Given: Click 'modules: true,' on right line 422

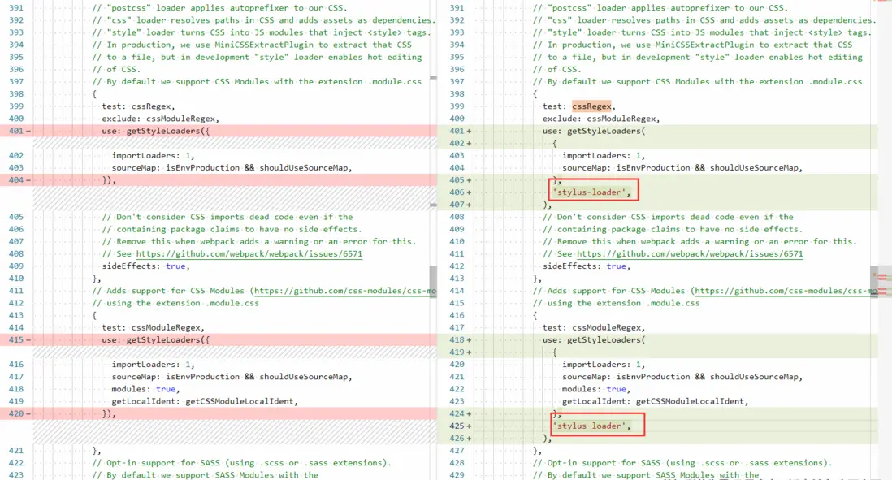Looking at the screenshot, I should pyautogui.click(x=596, y=389).
